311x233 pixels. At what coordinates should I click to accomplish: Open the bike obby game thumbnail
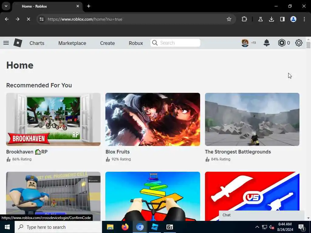pyautogui.click(x=153, y=196)
